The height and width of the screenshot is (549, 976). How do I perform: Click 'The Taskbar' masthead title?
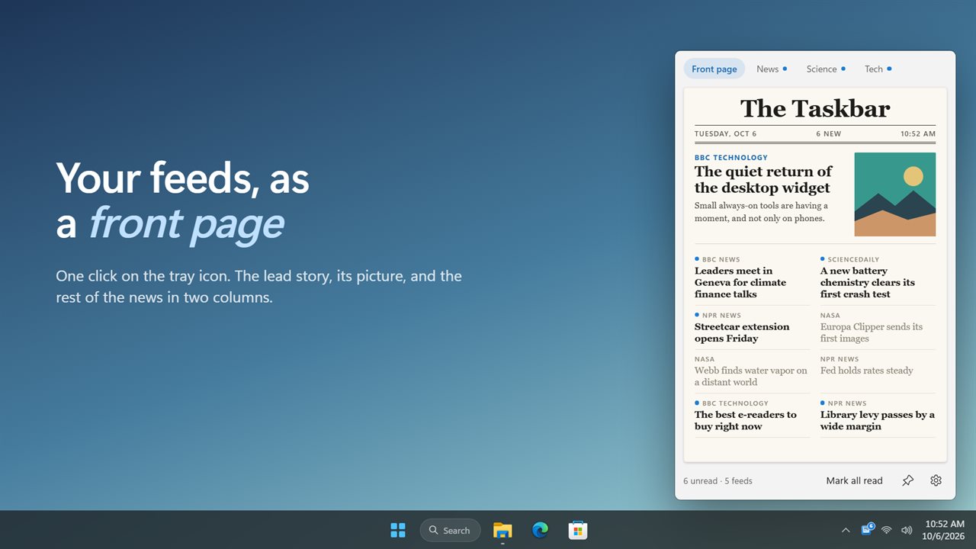(815, 108)
